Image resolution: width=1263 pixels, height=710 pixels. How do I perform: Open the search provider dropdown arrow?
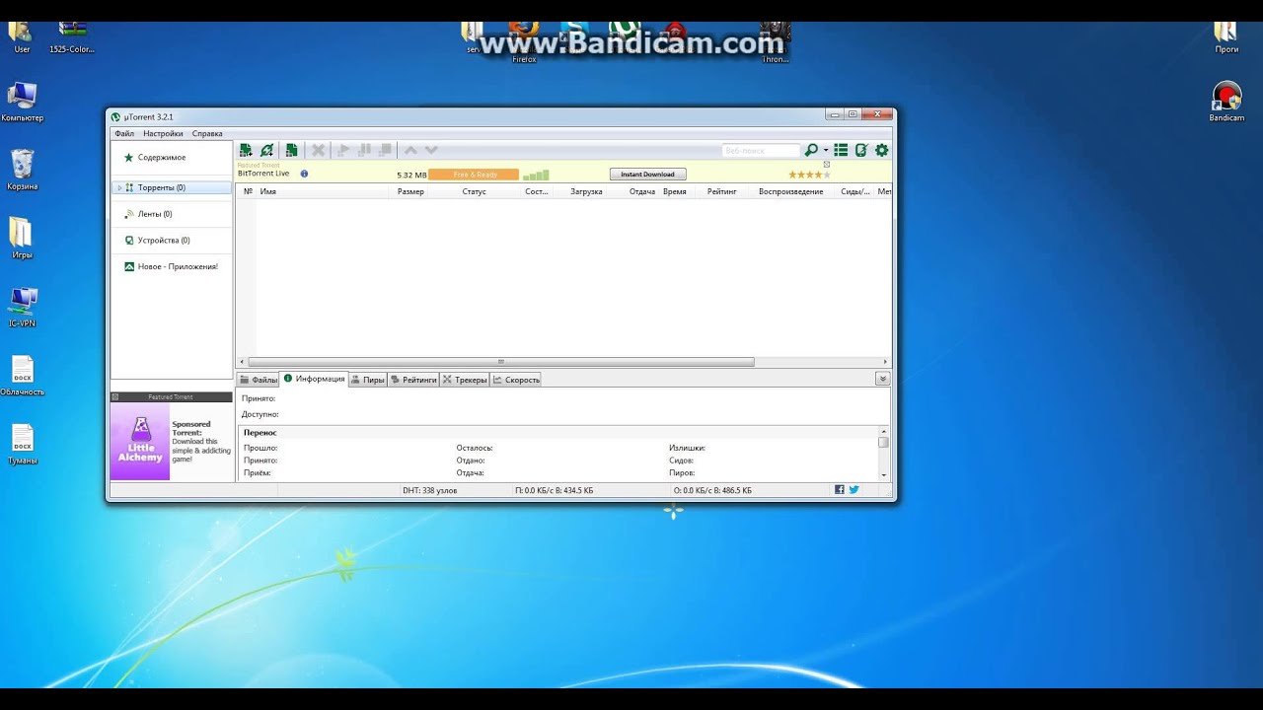[x=826, y=151]
